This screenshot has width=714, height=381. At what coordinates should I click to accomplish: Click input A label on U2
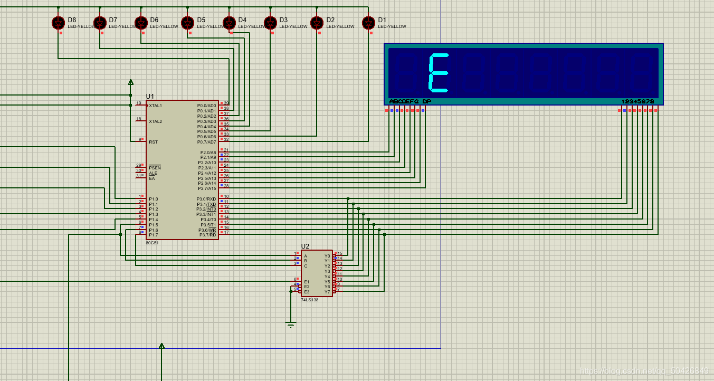(306, 256)
